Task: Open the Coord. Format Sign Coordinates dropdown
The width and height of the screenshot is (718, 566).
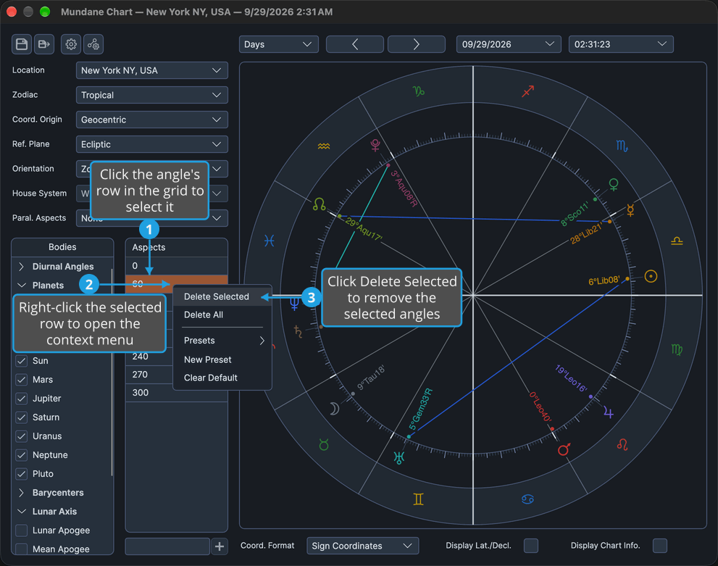Action: point(363,546)
